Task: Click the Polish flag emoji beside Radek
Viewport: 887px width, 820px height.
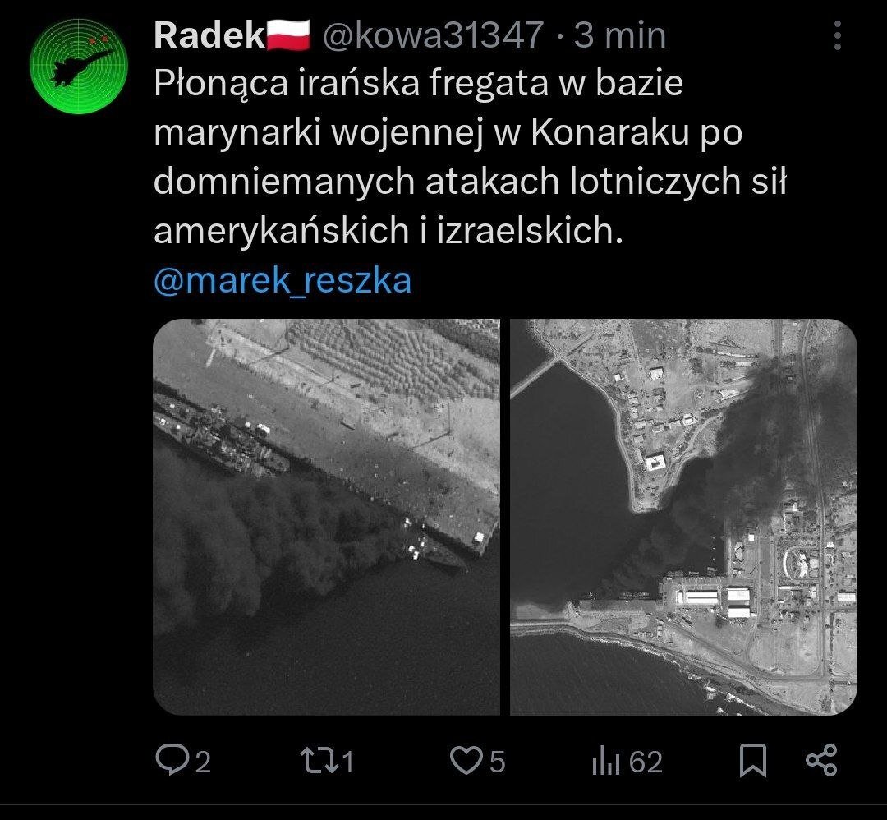Action: pos(288,35)
